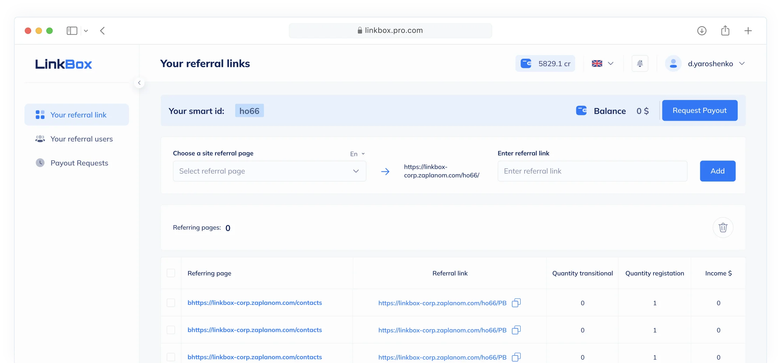Check the first row checkbox
781x363 pixels.
coord(171,302)
